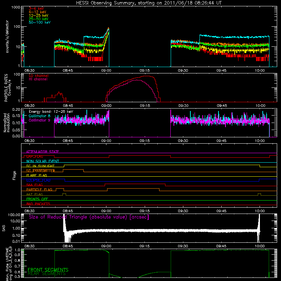Image resolution: width=281 pixels, height=281 pixels.
Task: Click the '0.00' tick on the modulation axis
Action: coord(16,136)
